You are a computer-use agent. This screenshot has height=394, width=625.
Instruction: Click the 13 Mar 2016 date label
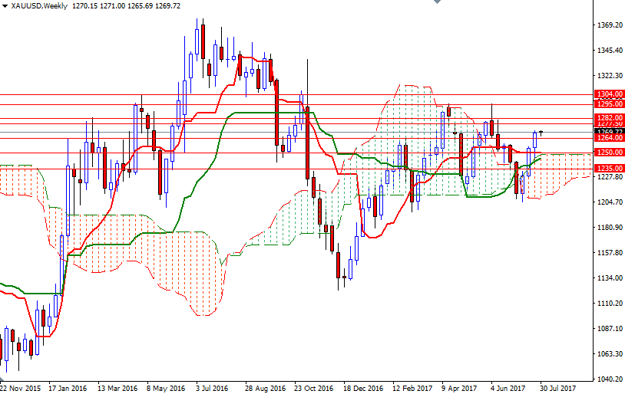[x=117, y=389]
